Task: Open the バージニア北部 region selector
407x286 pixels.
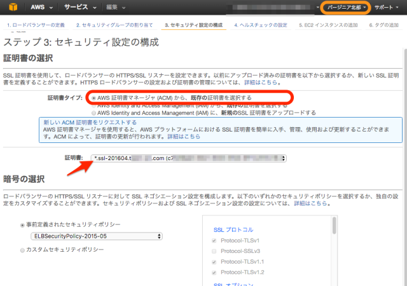Action: pos(346,7)
